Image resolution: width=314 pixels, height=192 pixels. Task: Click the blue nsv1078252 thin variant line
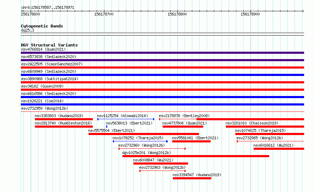tap(140, 141)
